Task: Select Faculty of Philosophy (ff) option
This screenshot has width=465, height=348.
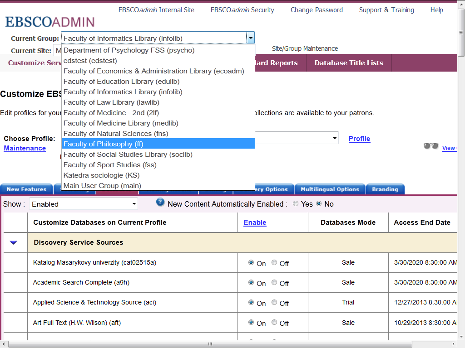Action: (158, 144)
